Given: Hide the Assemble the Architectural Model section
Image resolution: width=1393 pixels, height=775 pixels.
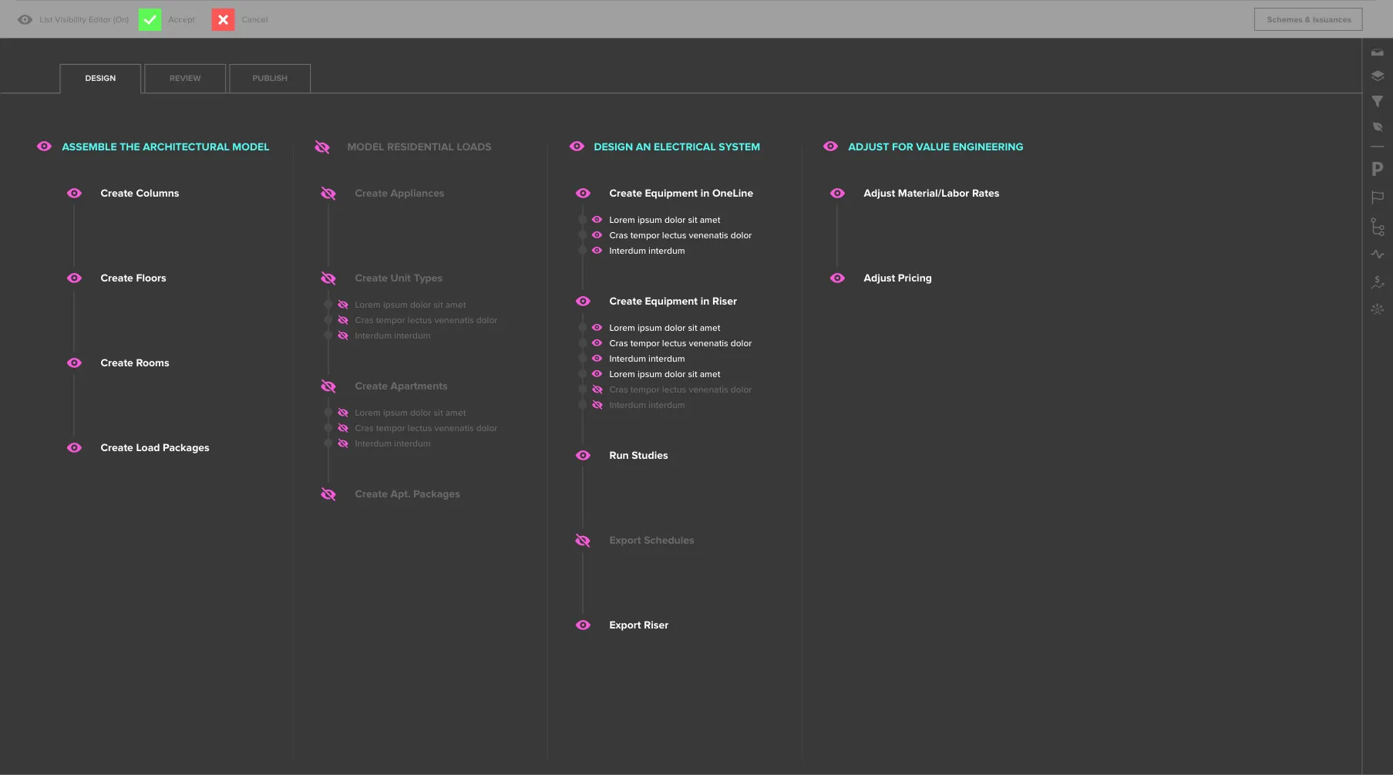Looking at the screenshot, I should point(44,147).
